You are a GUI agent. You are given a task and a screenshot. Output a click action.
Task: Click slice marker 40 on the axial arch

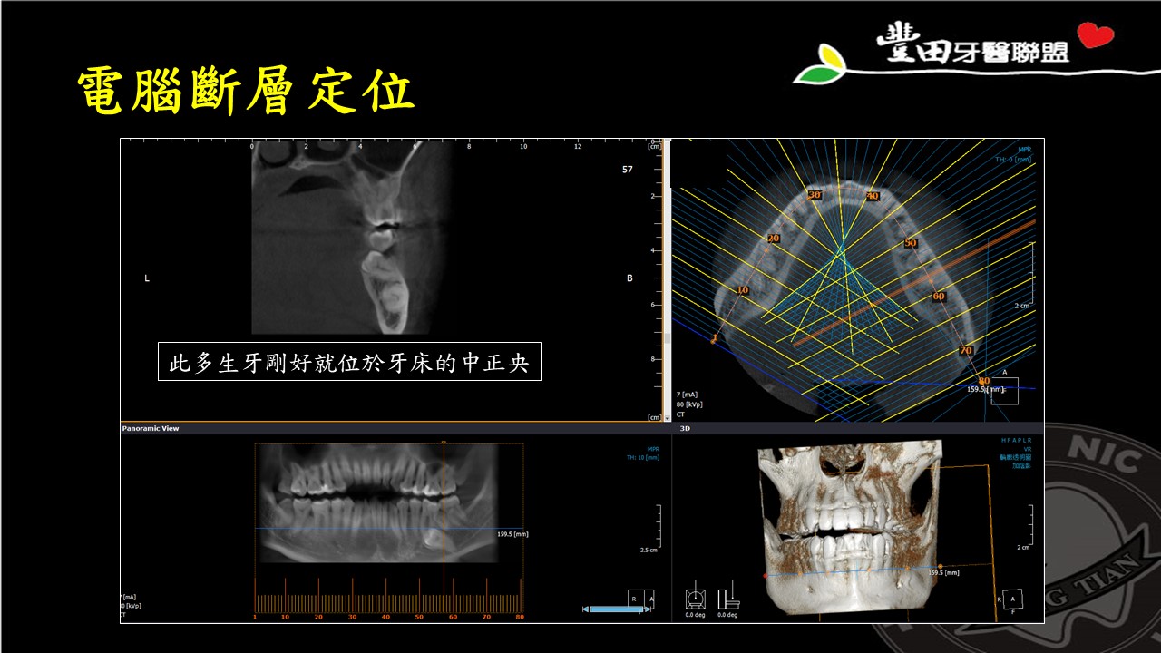click(872, 196)
